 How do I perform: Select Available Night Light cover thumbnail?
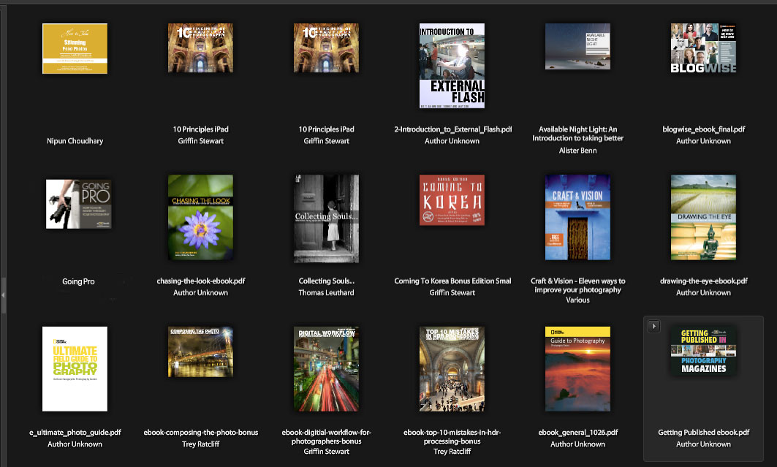577,46
